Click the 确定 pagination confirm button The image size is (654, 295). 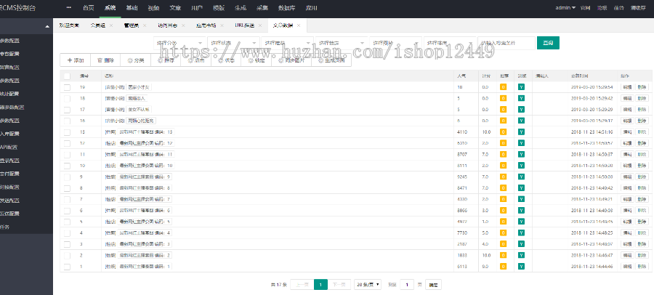point(433,285)
